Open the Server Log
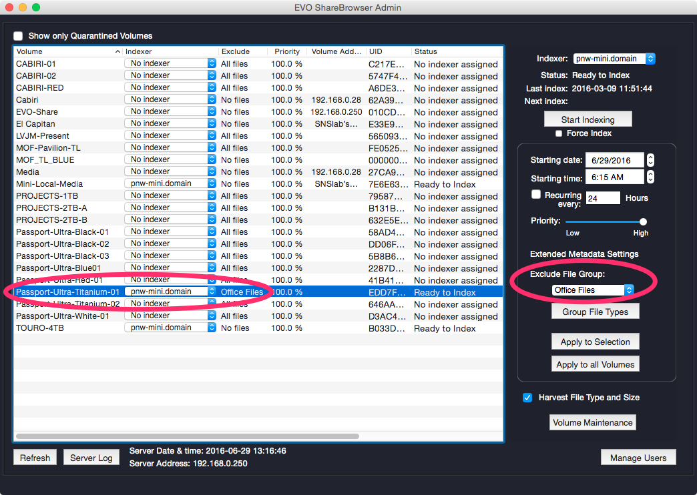 pyautogui.click(x=91, y=458)
